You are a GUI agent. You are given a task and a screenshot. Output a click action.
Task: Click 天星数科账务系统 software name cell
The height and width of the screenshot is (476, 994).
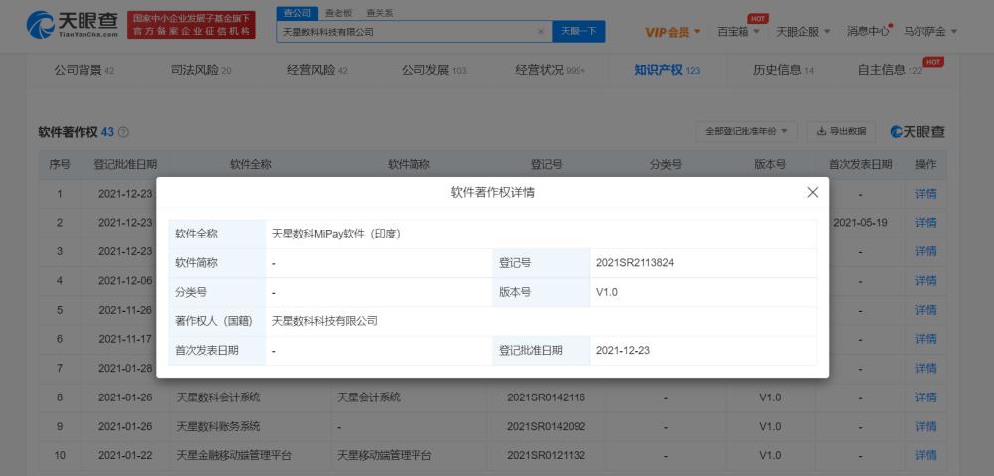click(x=219, y=426)
